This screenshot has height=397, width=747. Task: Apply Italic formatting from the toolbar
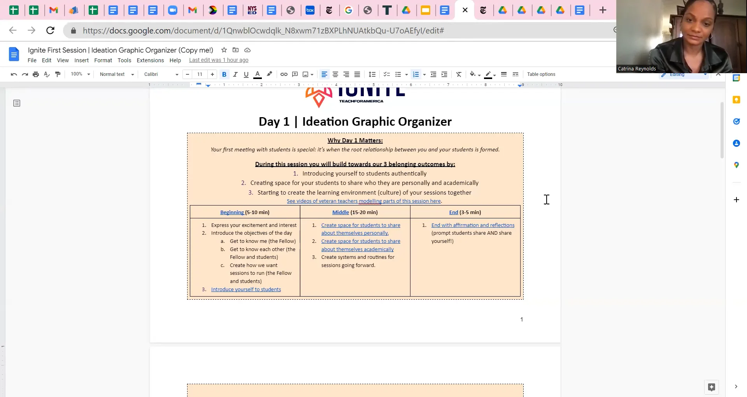235,74
